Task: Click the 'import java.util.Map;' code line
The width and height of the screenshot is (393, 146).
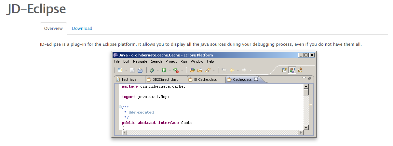Action: click(x=146, y=97)
